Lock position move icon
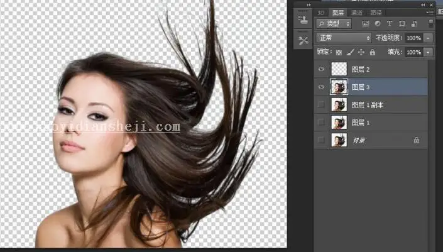This screenshot has width=443, height=252. [x=361, y=52]
